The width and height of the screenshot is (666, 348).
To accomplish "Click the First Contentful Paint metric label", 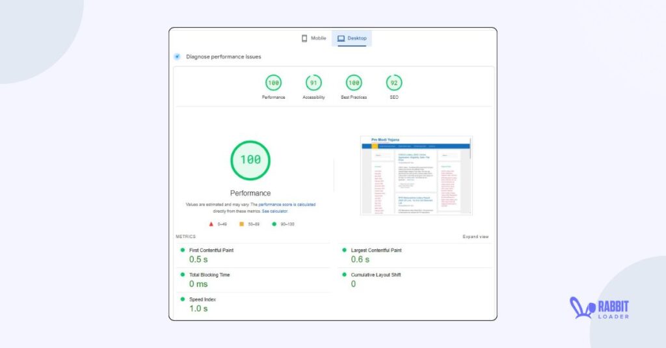I will click(x=211, y=250).
